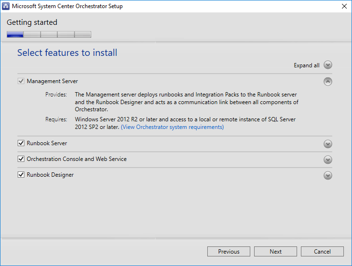352x266 pixels.
Task: Close the Orchestrator Setup window
Action: [x=344, y=6]
